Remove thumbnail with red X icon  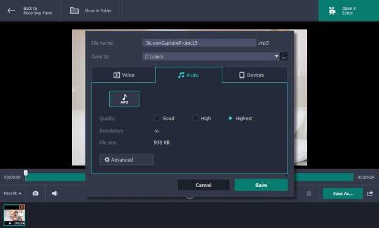(22, 207)
